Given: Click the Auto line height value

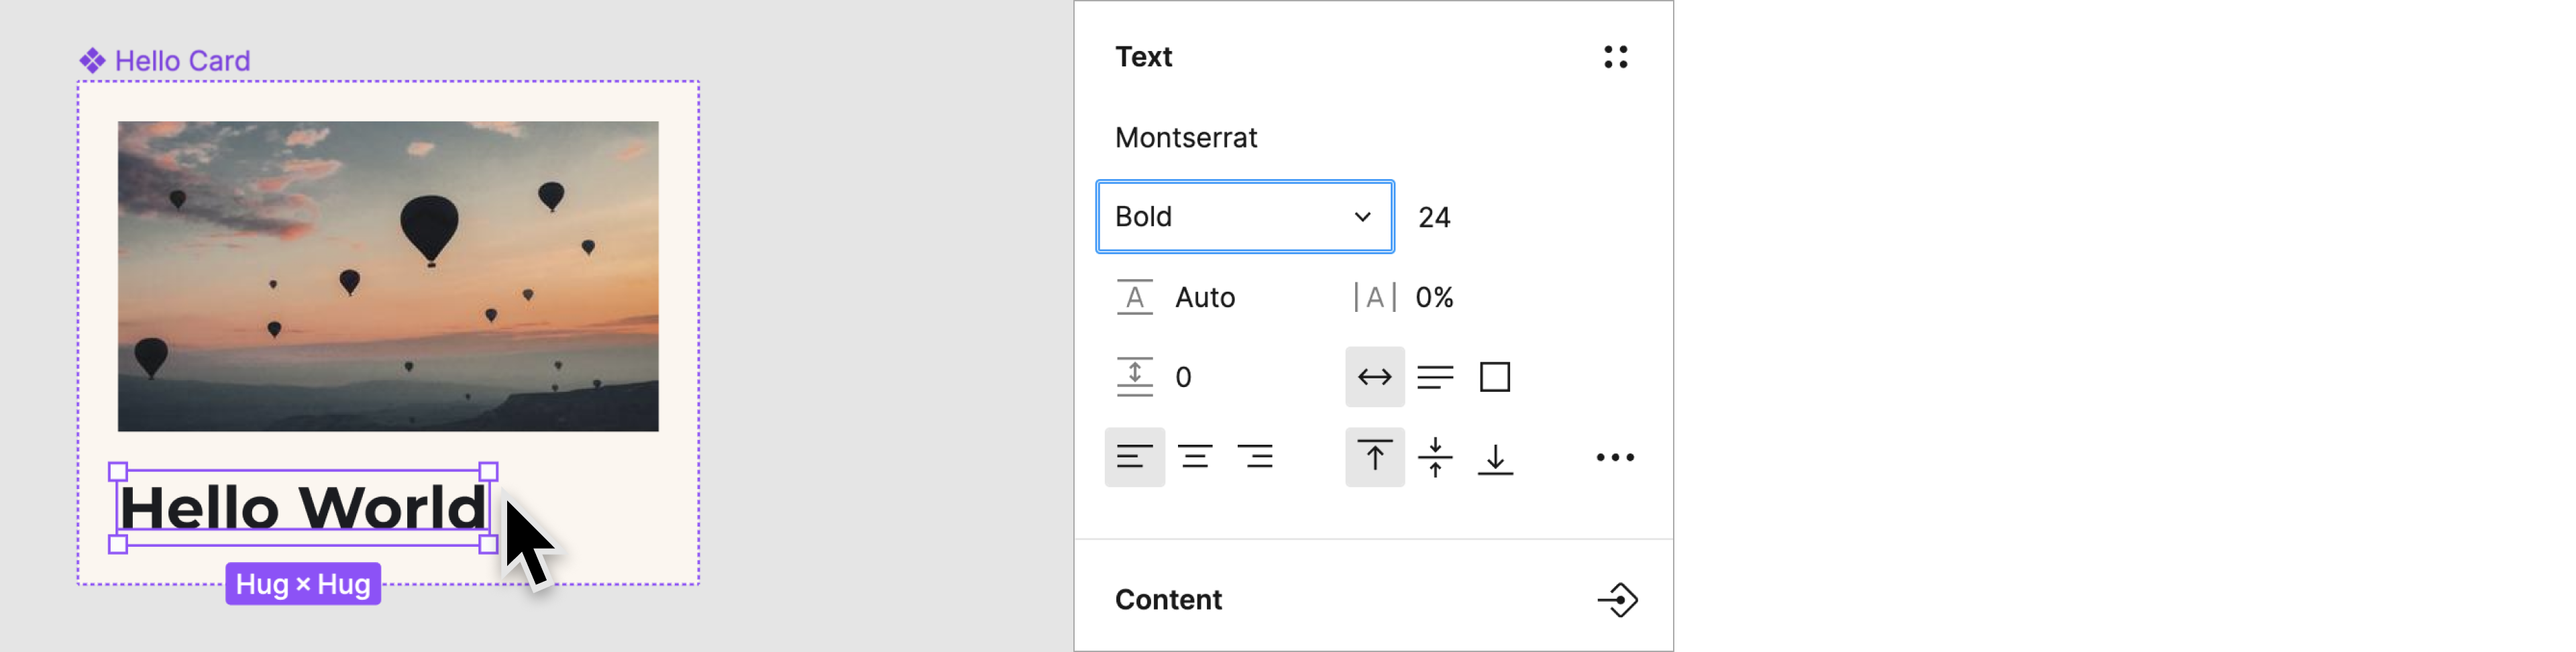Looking at the screenshot, I should pyautogui.click(x=1205, y=297).
